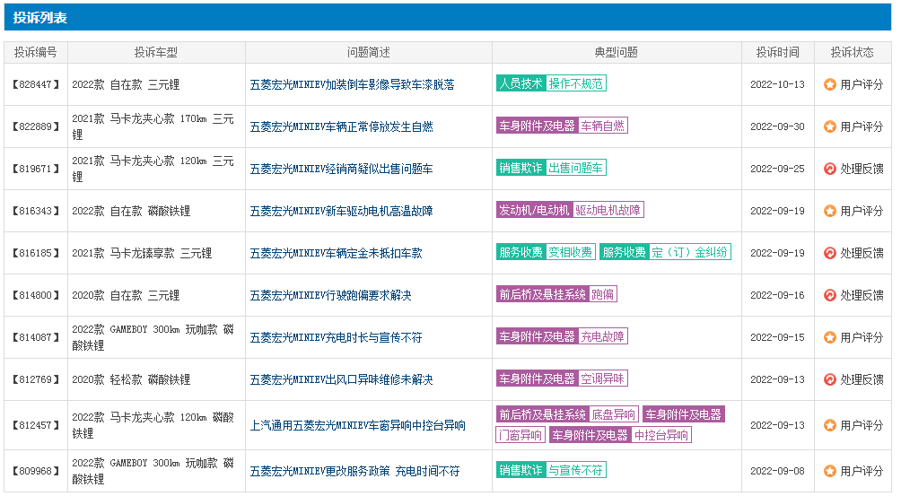The width and height of the screenshot is (901, 496).
Task: Click the 中控台异响 issue tag
Action: pos(660,435)
